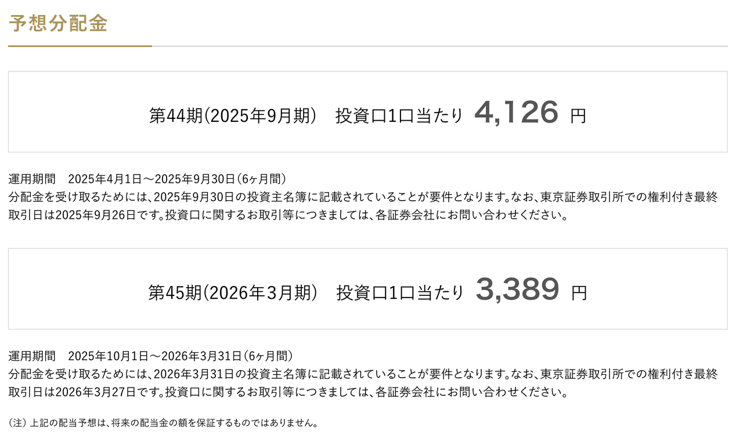The image size is (743, 445).
Task: Select the 第44期(2025年9月期) period label
Action: click(232, 115)
